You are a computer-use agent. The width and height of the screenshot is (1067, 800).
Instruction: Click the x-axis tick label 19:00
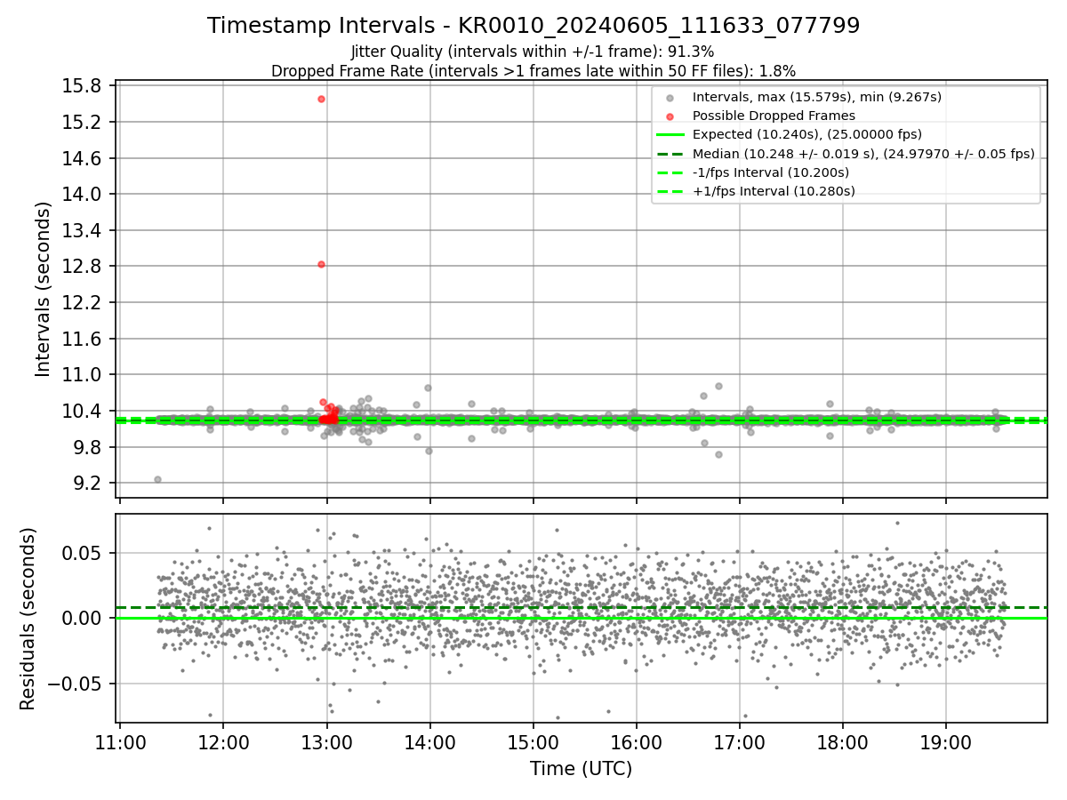pos(945,743)
